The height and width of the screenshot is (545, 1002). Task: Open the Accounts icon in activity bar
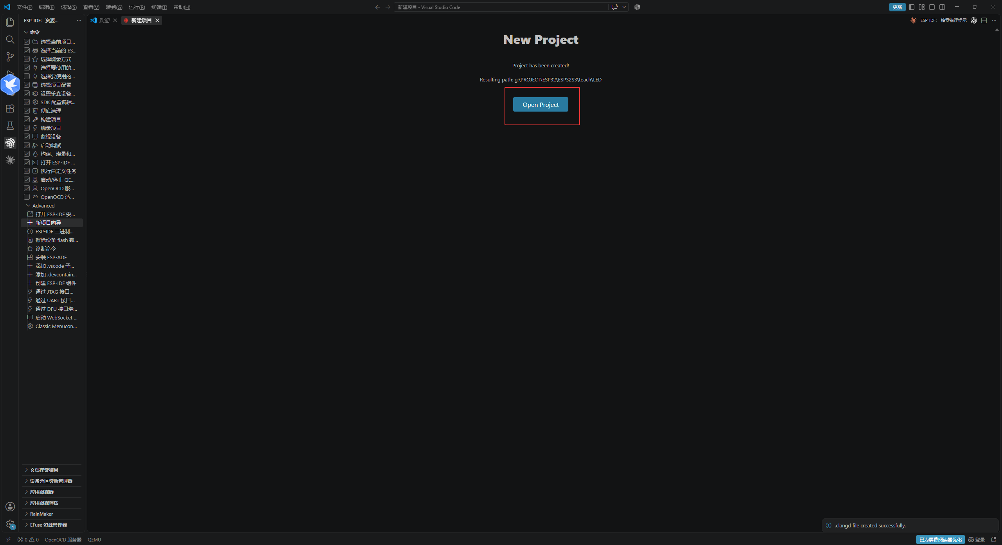tap(10, 507)
